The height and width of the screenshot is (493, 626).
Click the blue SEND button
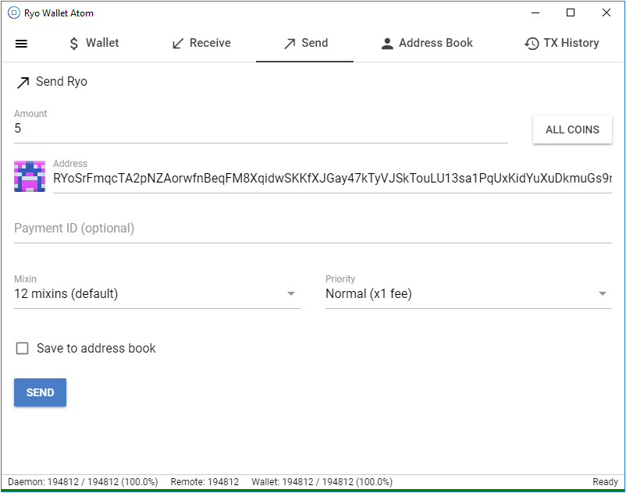tap(40, 392)
